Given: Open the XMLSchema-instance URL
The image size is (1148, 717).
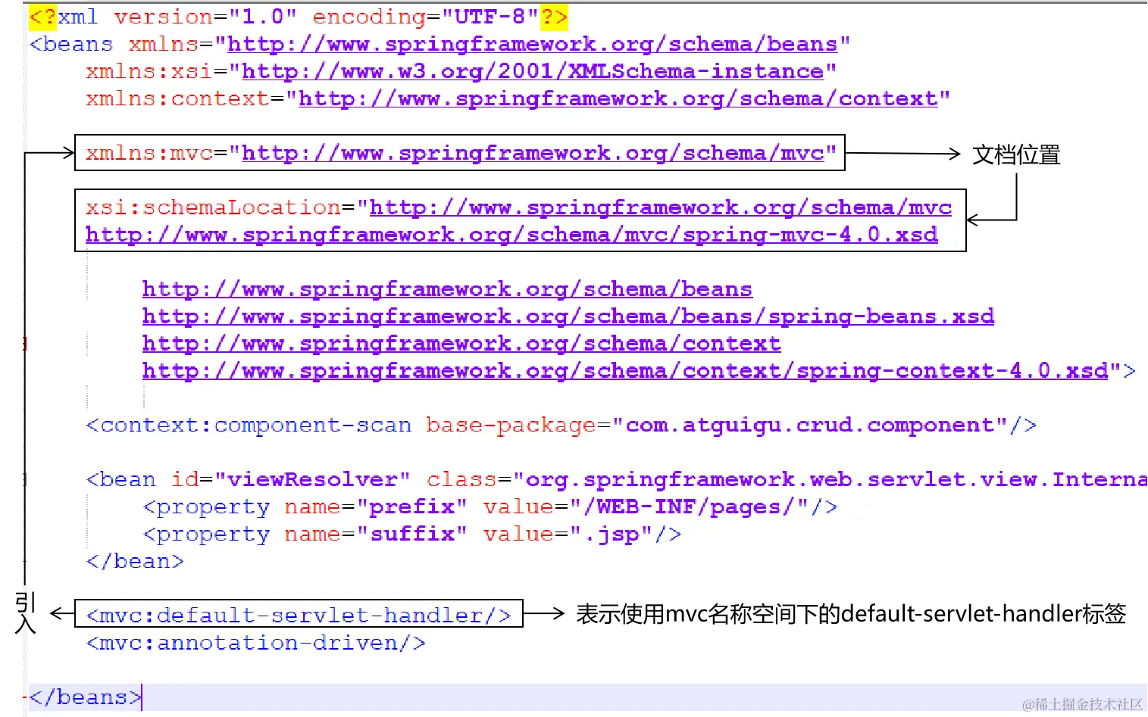Looking at the screenshot, I should pos(532,72).
